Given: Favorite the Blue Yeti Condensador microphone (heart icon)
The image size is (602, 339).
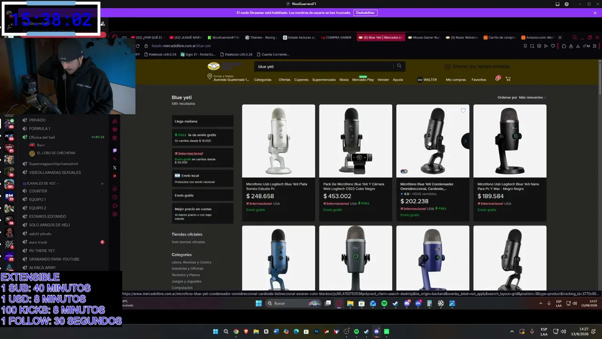Looking at the screenshot, I should click(x=463, y=111).
